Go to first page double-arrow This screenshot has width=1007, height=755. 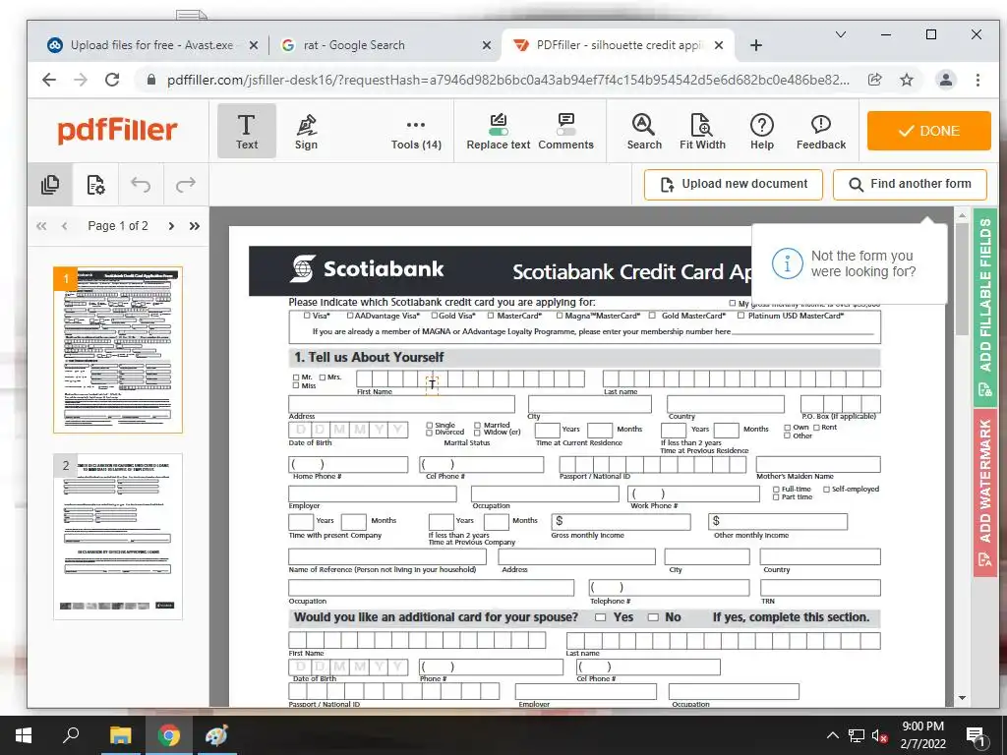41,226
